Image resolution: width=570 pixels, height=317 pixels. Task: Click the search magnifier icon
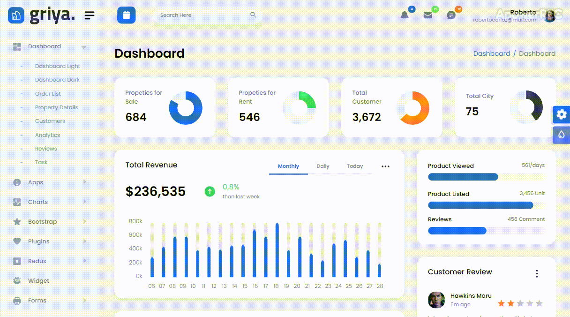tap(253, 15)
